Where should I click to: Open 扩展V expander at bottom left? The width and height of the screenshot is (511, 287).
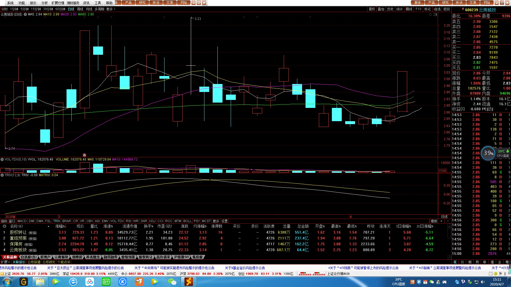[6, 262]
